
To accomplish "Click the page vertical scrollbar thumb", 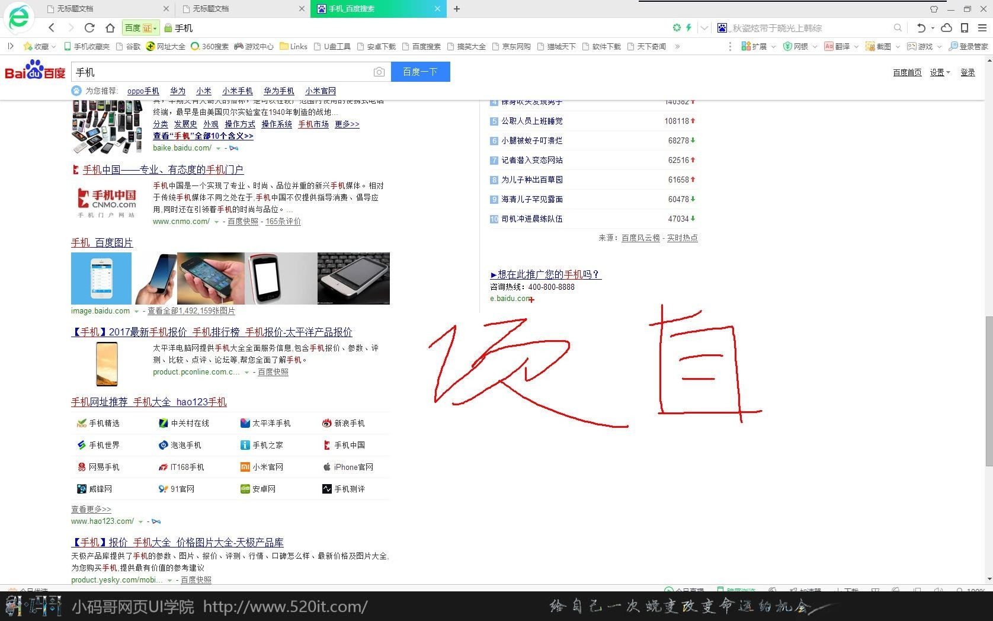I will pos(988,391).
